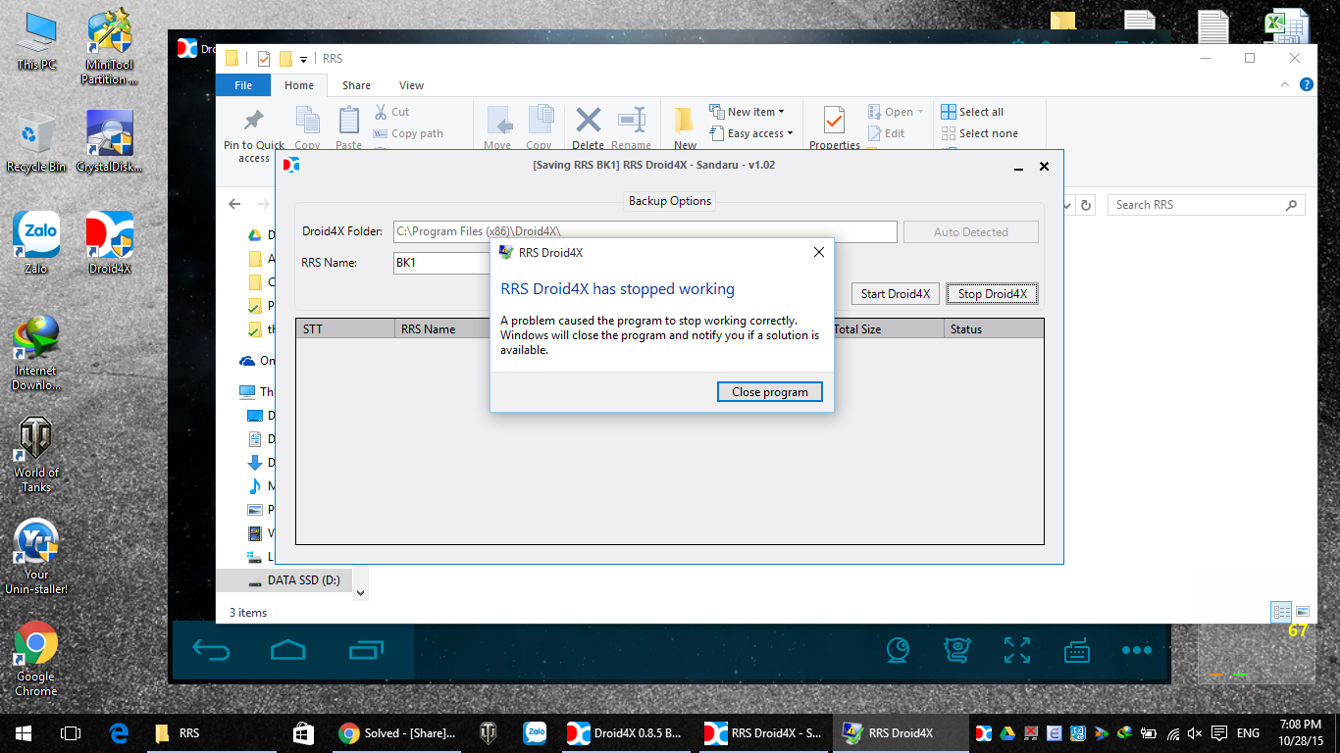Switch to the View ribbon tab
Screen dimensions: 1340x753
[x=411, y=85]
